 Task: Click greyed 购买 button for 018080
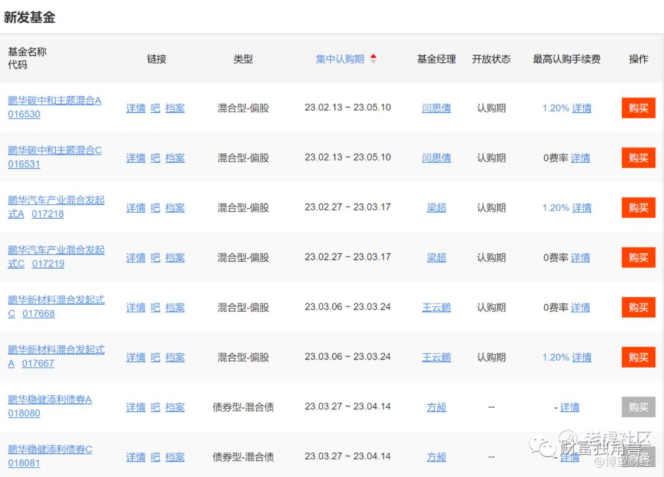point(638,407)
